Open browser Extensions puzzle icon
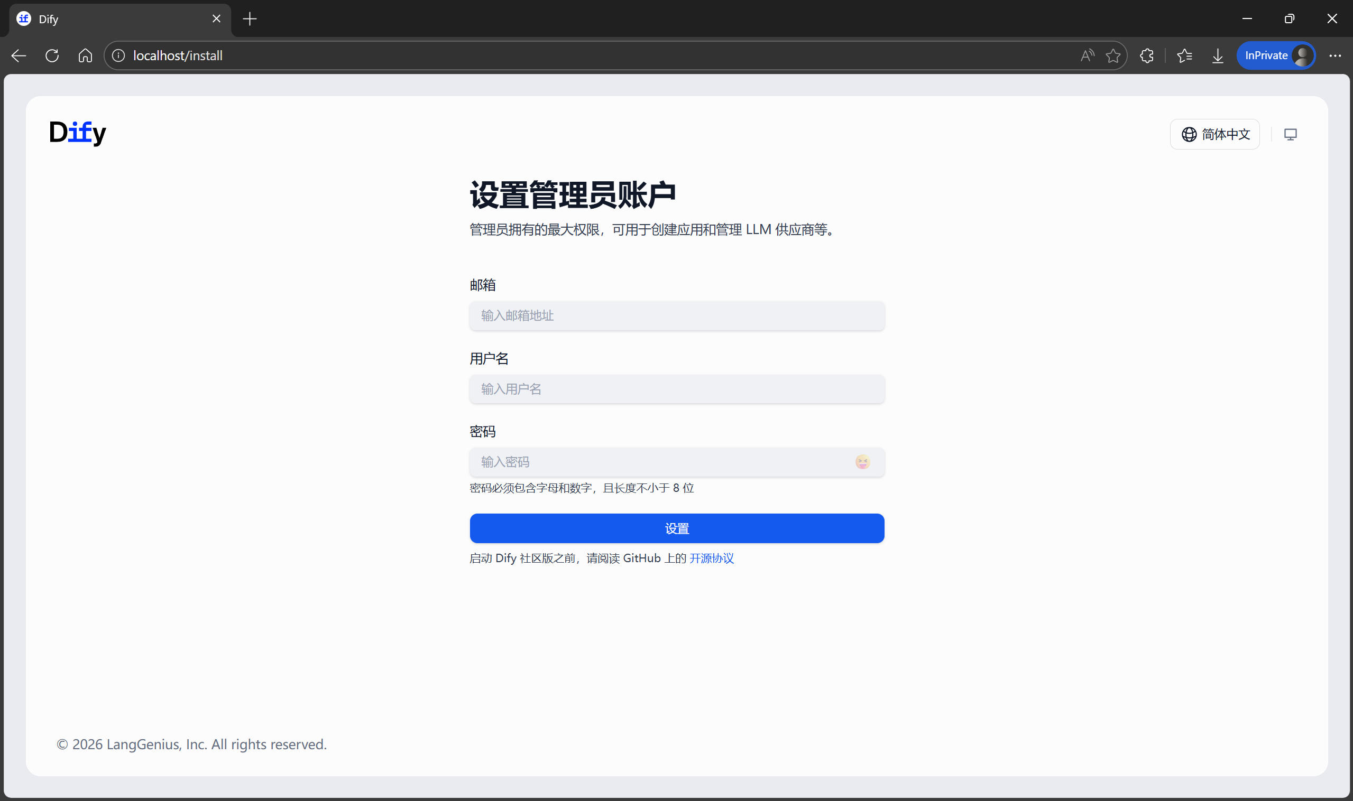The width and height of the screenshot is (1353, 801). click(x=1146, y=55)
